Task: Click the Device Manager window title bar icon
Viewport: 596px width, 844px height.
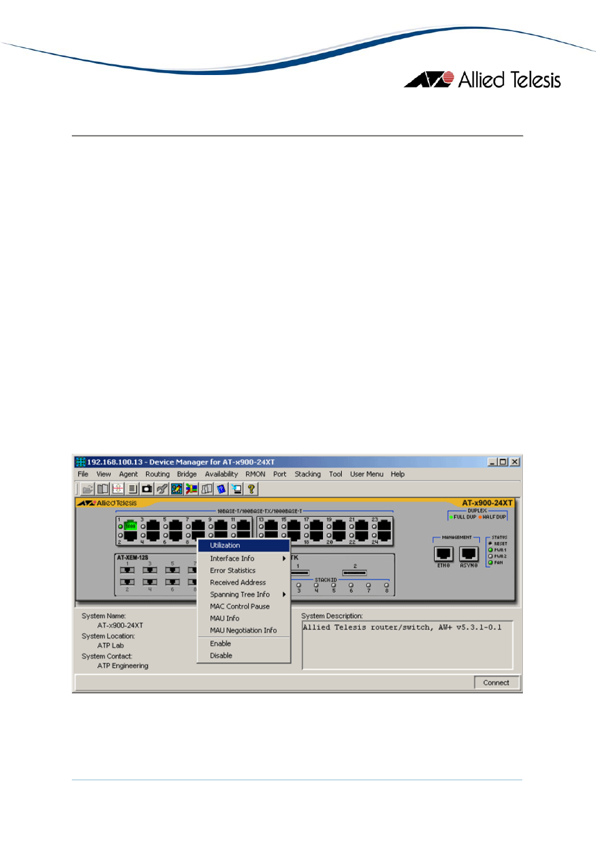Action: click(x=81, y=462)
